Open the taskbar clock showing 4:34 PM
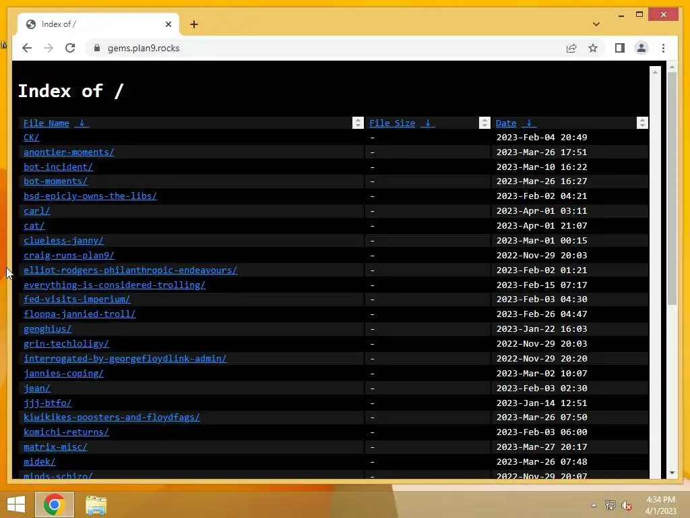 point(660,505)
